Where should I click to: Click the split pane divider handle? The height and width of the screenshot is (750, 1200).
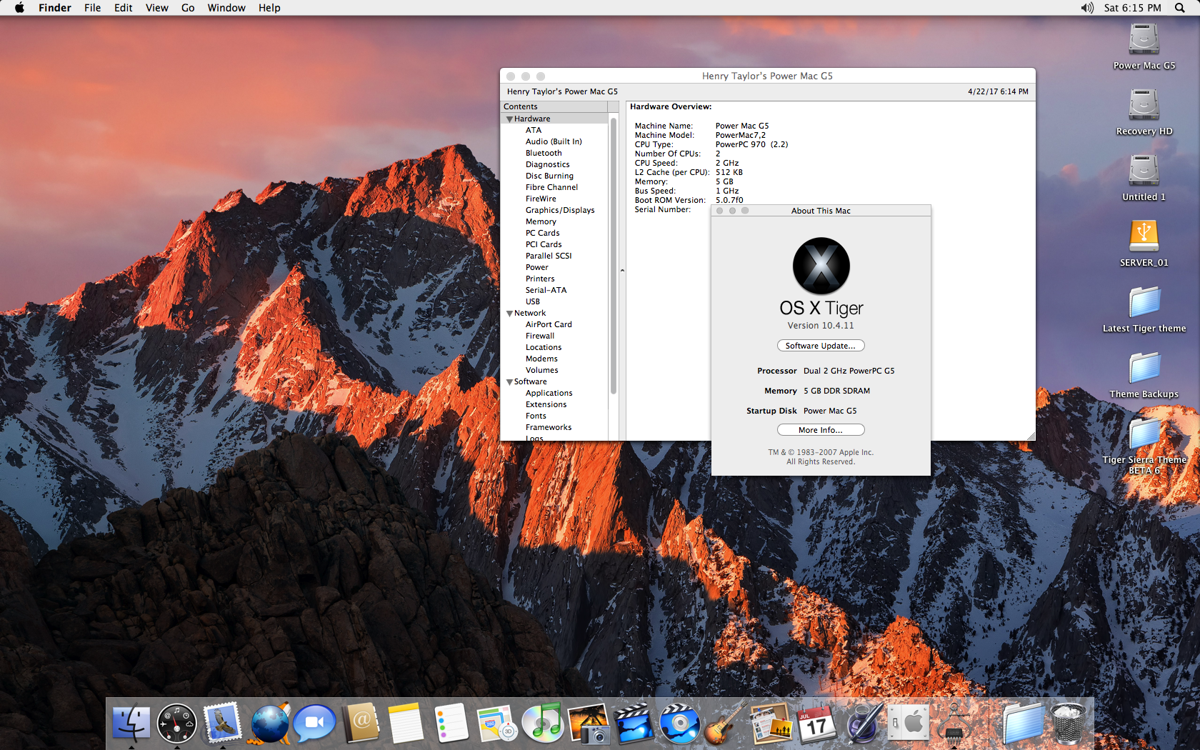coord(622,271)
